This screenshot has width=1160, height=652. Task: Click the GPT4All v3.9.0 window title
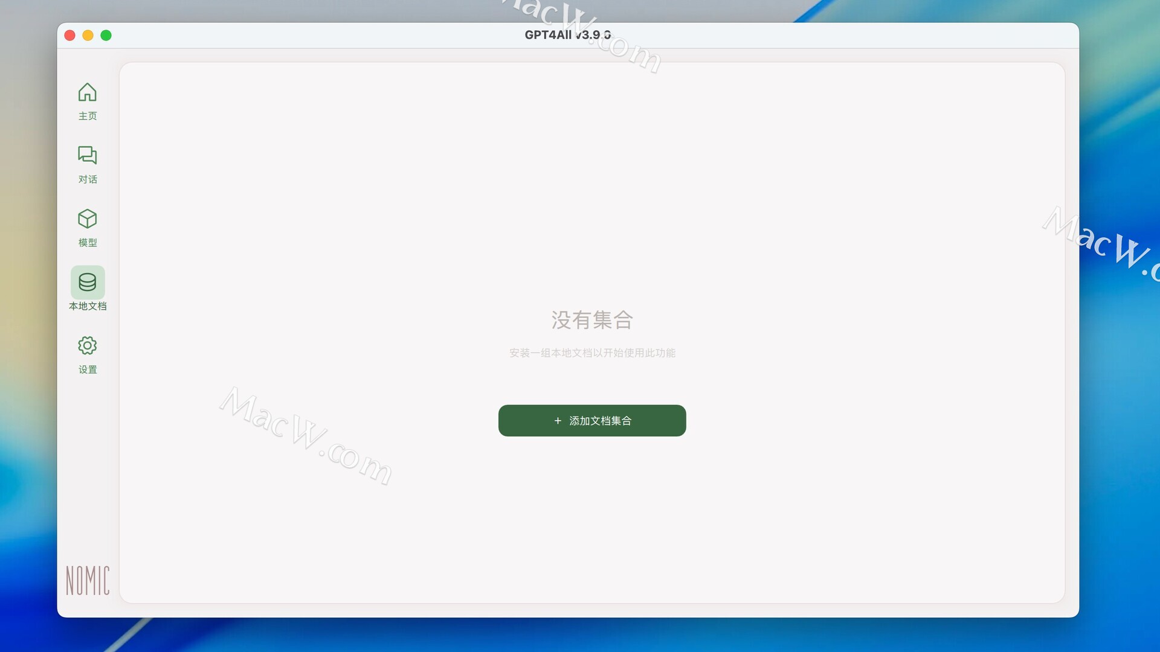point(568,35)
